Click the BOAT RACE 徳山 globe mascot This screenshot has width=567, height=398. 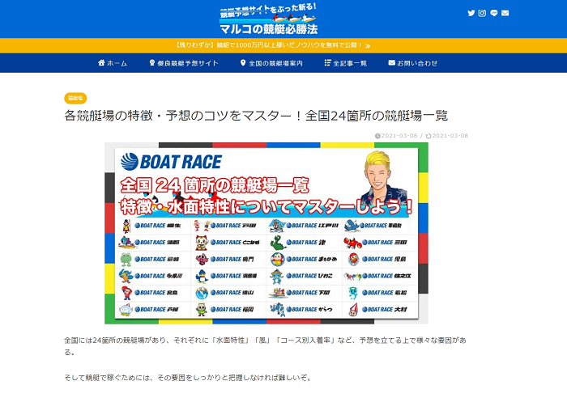(x=202, y=293)
